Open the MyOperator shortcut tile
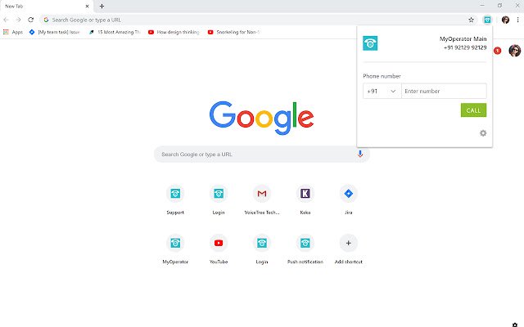Viewport: 524px width, 327px height. [175, 249]
